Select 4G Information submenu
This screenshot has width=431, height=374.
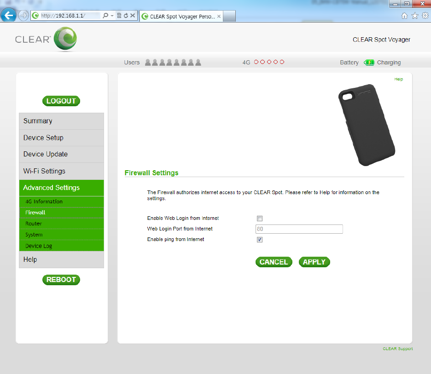pos(62,201)
